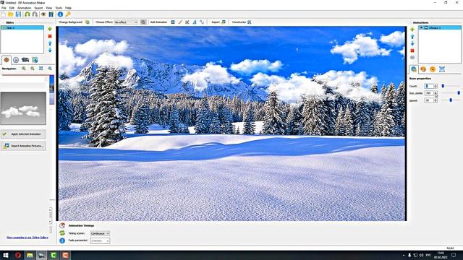Switch to the orange gear animations tab
Screen dimensions: 463x260
coord(7,60)
